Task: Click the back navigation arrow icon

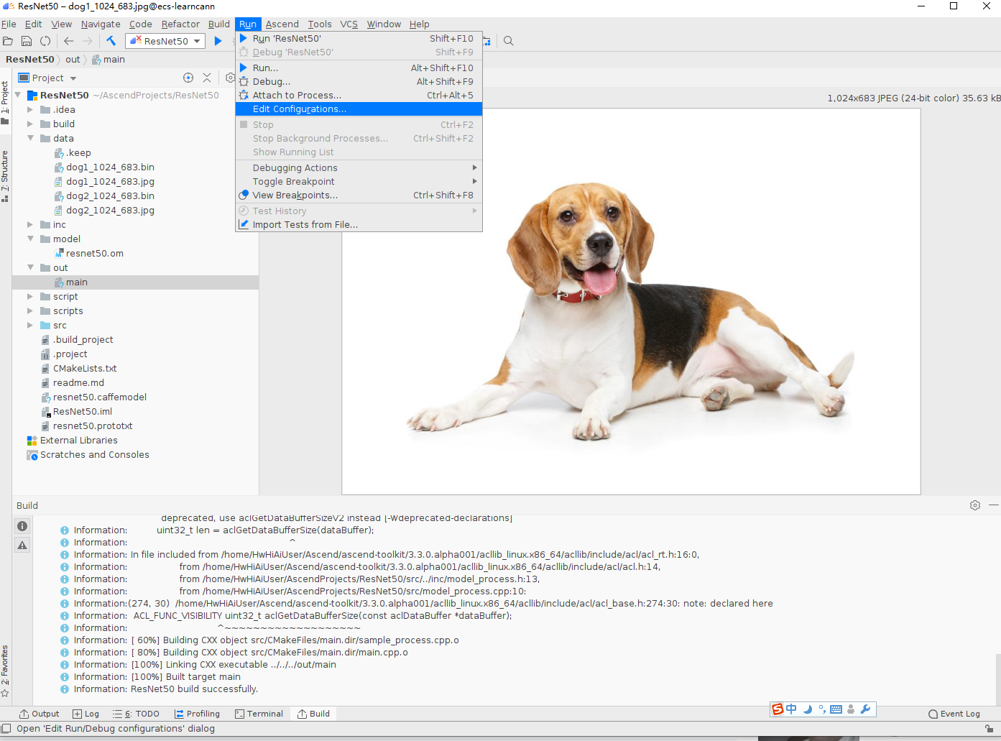Action: 69,41
